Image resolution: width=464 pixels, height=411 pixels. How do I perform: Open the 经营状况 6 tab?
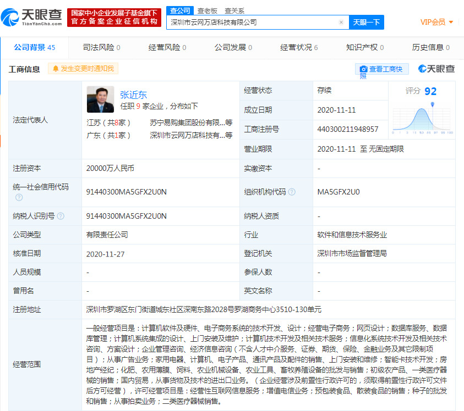click(x=299, y=47)
